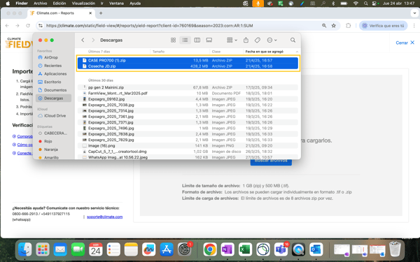Go forward in Finder navigation
This screenshot has height=262, width=420.
[93, 40]
